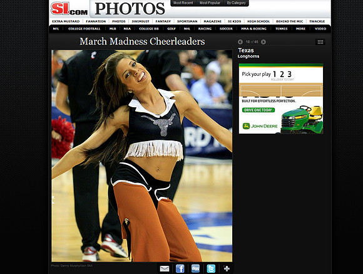Select the By Category tab
The width and height of the screenshot is (363, 274).
pos(236,3)
